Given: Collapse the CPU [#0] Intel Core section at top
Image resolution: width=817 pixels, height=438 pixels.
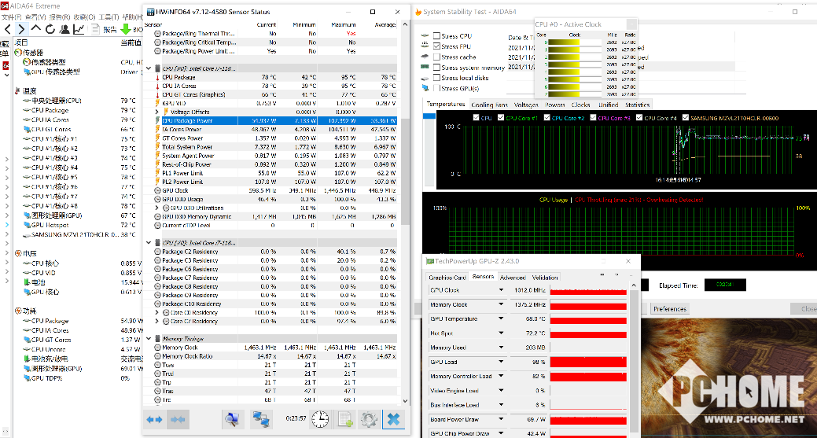Looking at the screenshot, I should click(x=149, y=68).
